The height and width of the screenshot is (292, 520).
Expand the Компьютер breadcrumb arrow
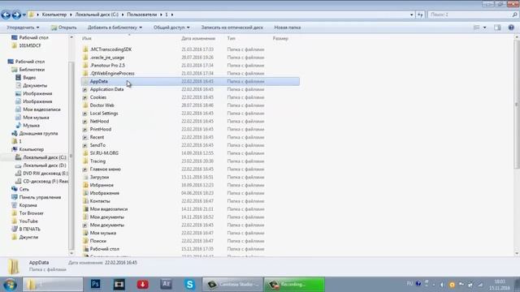tap(71, 15)
